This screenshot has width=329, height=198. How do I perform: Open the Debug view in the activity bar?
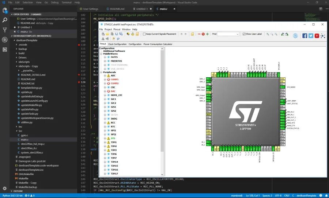[5, 39]
